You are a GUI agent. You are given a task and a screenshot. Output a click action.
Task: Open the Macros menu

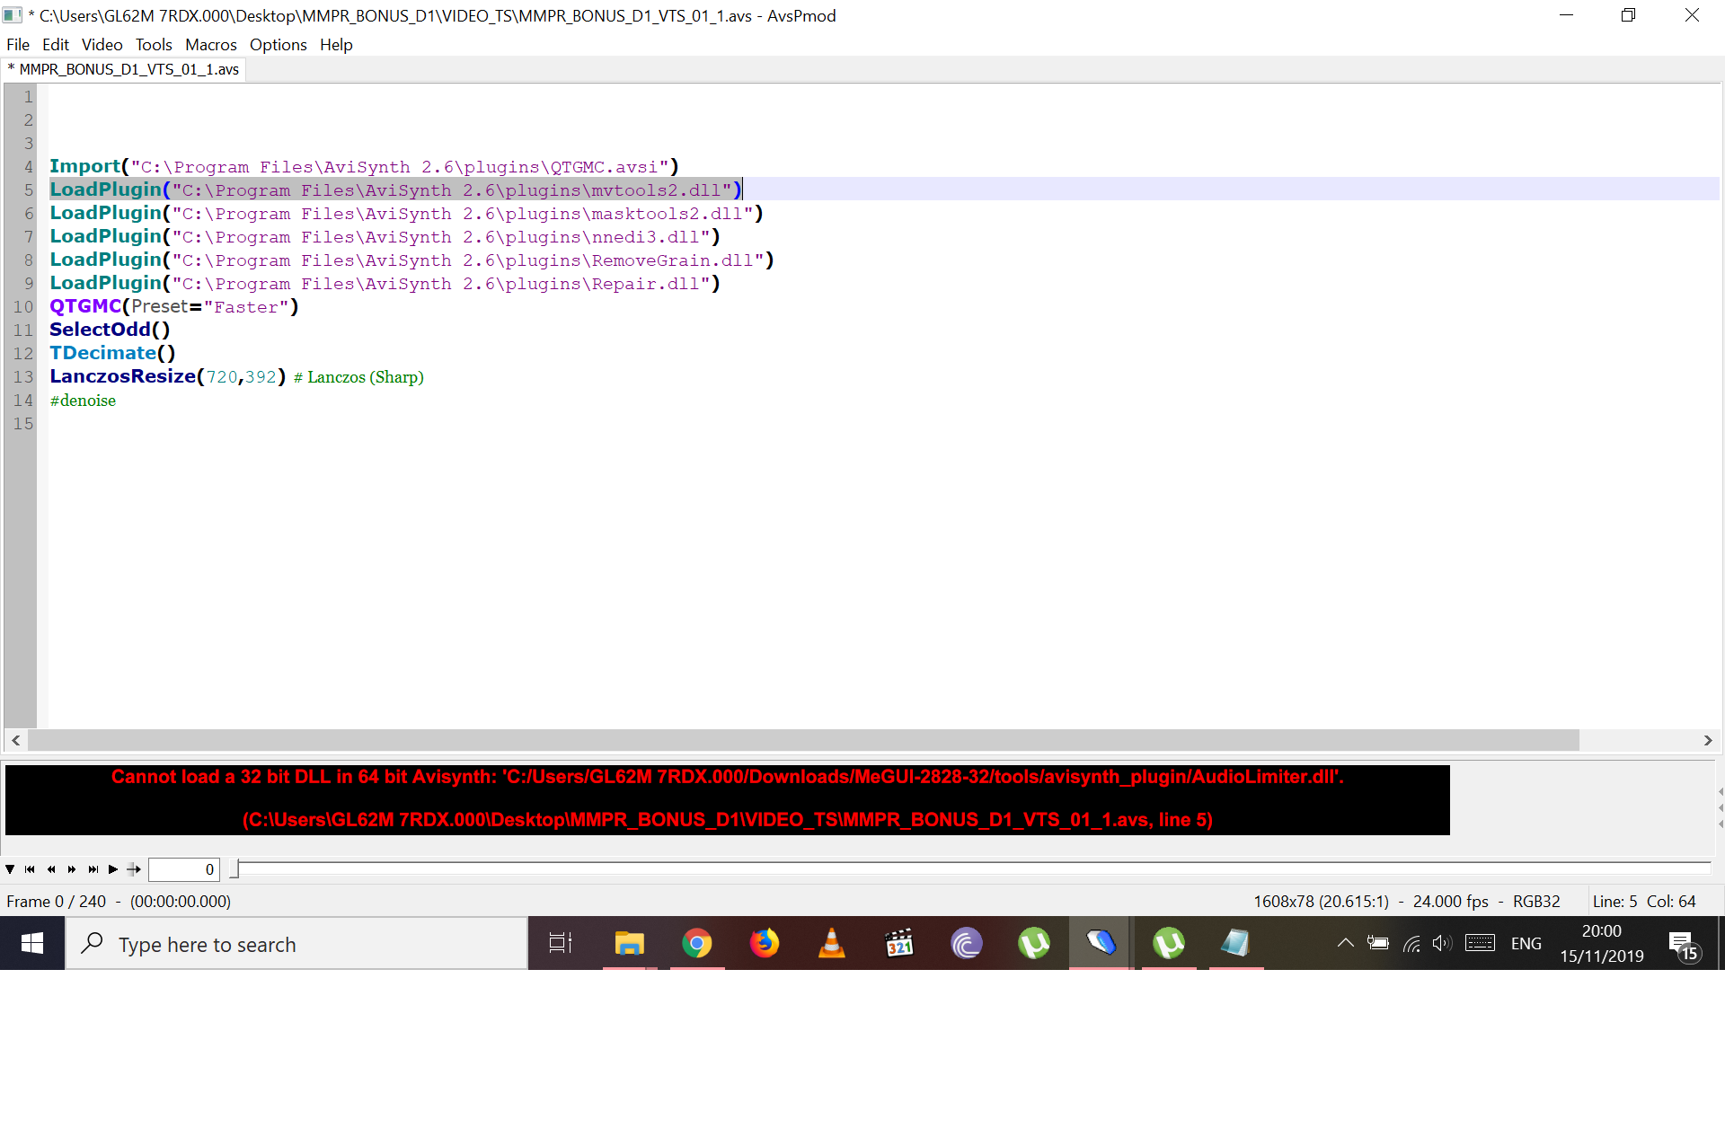click(x=210, y=45)
